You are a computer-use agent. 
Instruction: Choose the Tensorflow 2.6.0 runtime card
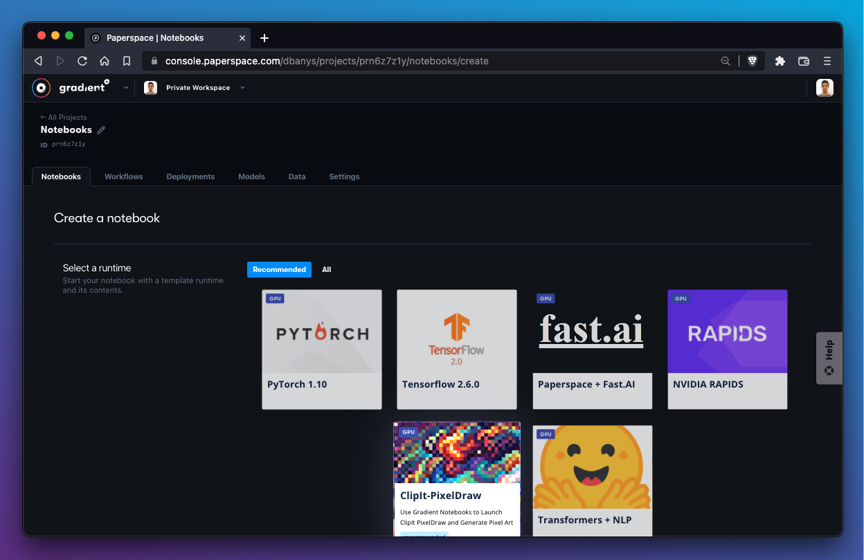coord(457,350)
